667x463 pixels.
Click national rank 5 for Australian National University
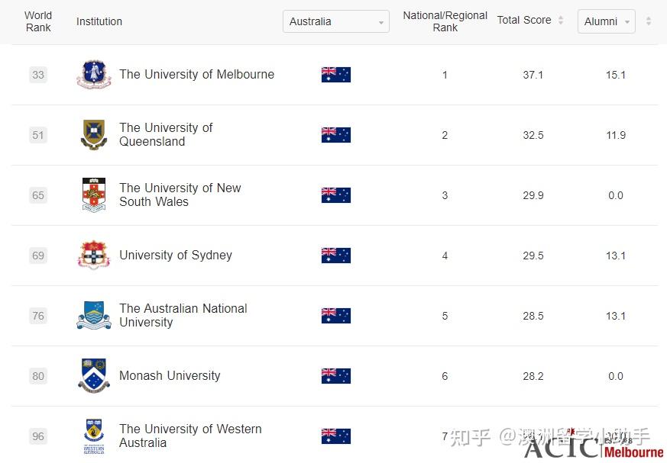pyautogui.click(x=445, y=317)
